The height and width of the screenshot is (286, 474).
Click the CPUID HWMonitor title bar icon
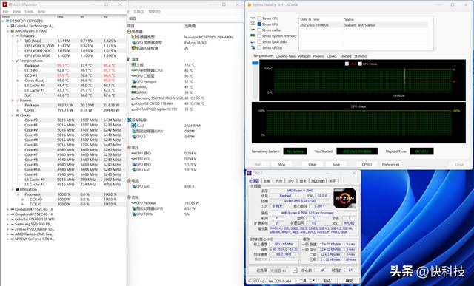click(4, 4)
